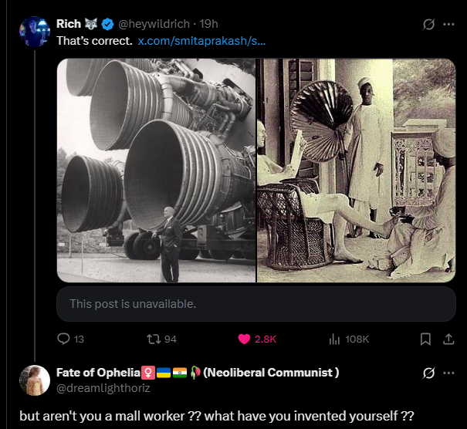The height and width of the screenshot is (429, 467).
Task: Open Rich's profile avatar
Action: click(35, 32)
